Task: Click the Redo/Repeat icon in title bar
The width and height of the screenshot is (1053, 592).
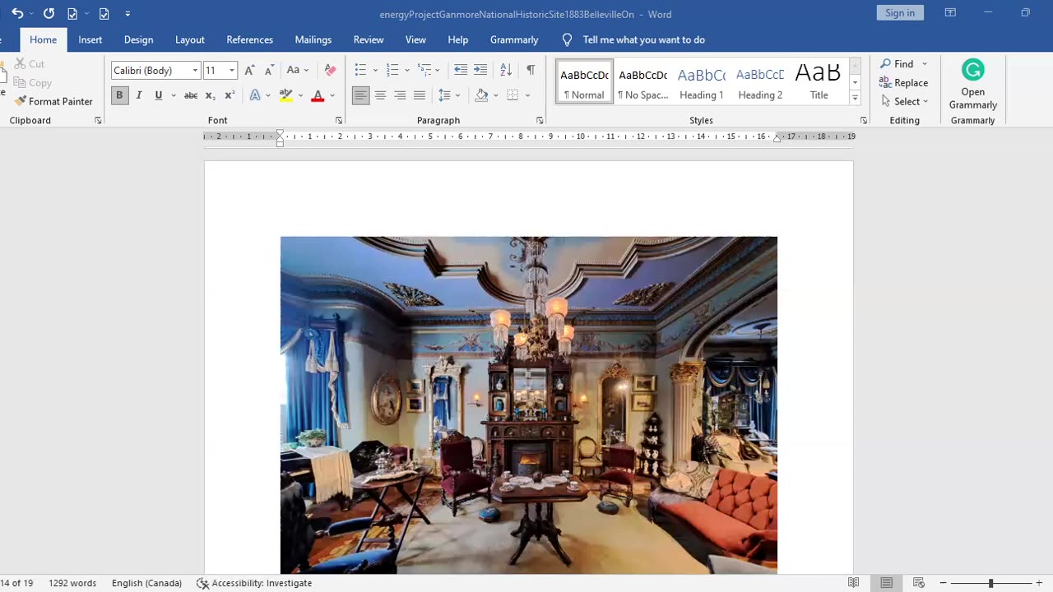Action: tap(49, 14)
